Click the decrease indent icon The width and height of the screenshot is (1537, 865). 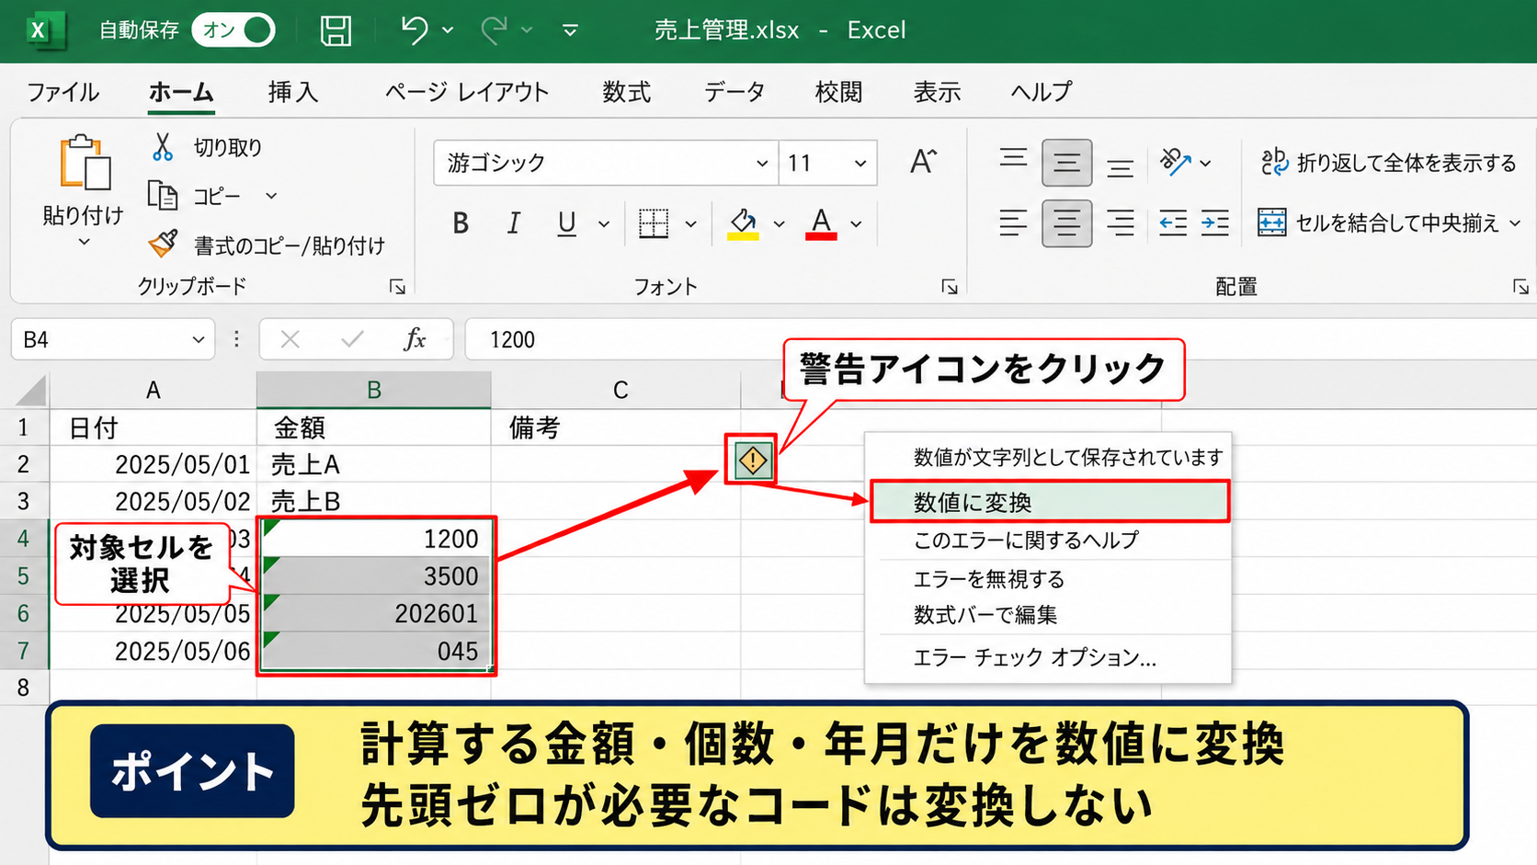tap(1173, 223)
